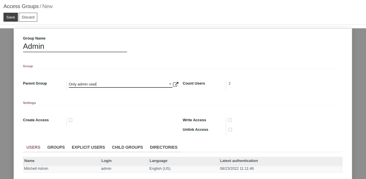The image size is (366, 179).
Task: Click the 08/23/2022 11:11:46 authentication cell
Action: tap(281, 169)
